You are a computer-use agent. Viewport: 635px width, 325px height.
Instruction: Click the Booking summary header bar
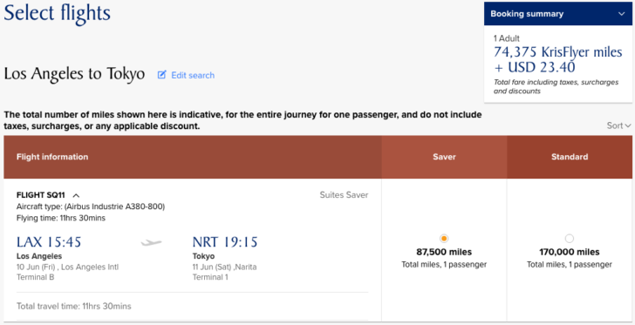[x=558, y=14]
